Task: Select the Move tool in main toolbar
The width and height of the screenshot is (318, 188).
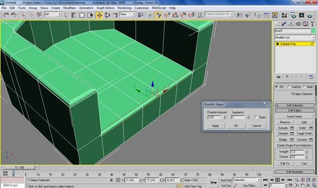Action: click(99, 15)
